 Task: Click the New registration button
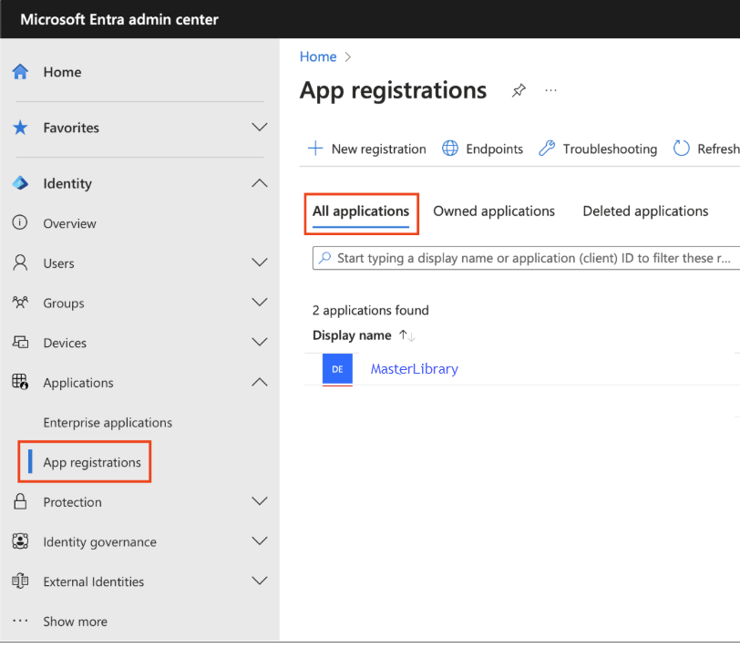tap(366, 149)
